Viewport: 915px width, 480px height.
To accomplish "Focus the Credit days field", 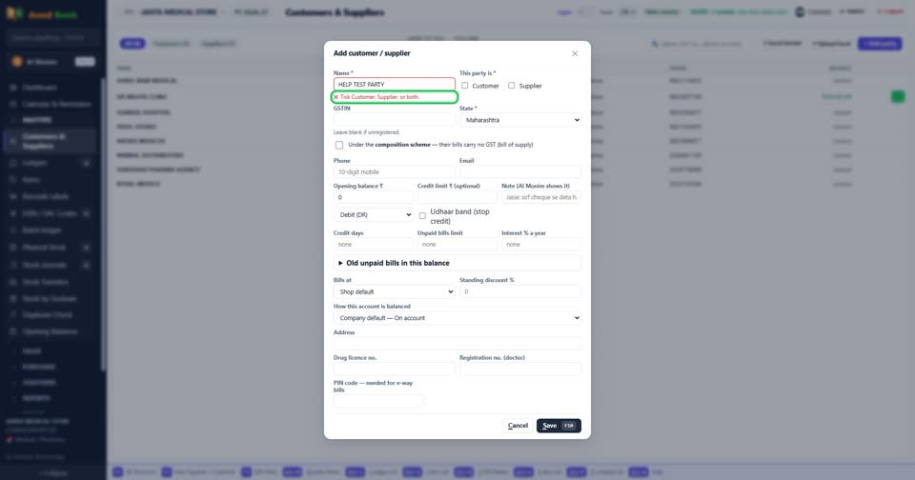I will tap(373, 245).
